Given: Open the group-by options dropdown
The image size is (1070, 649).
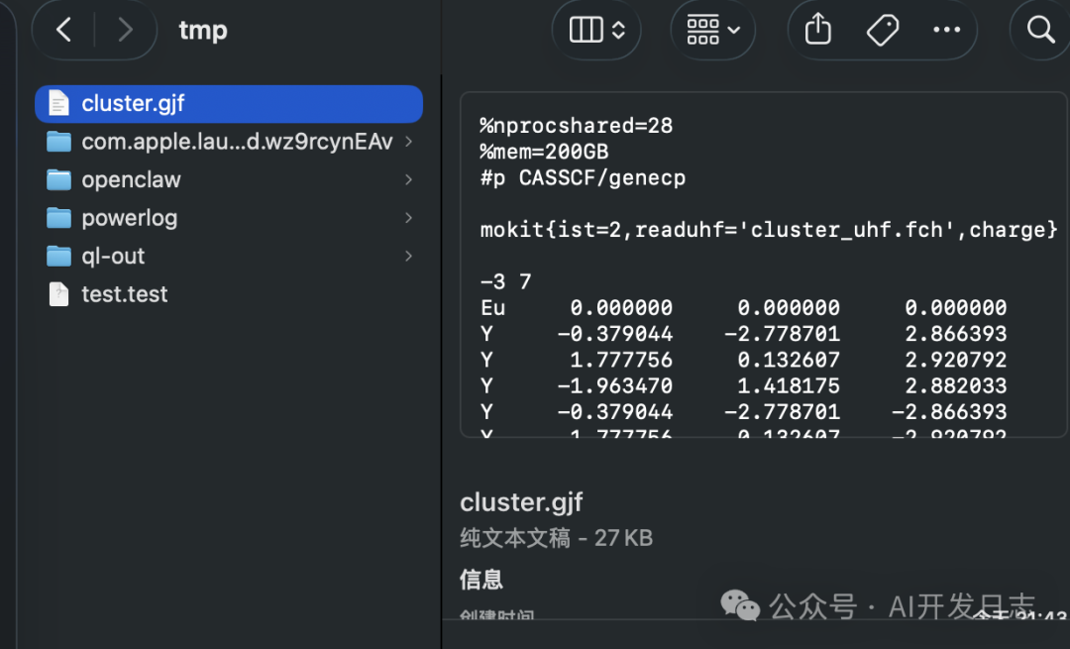Looking at the screenshot, I should click(713, 30).
